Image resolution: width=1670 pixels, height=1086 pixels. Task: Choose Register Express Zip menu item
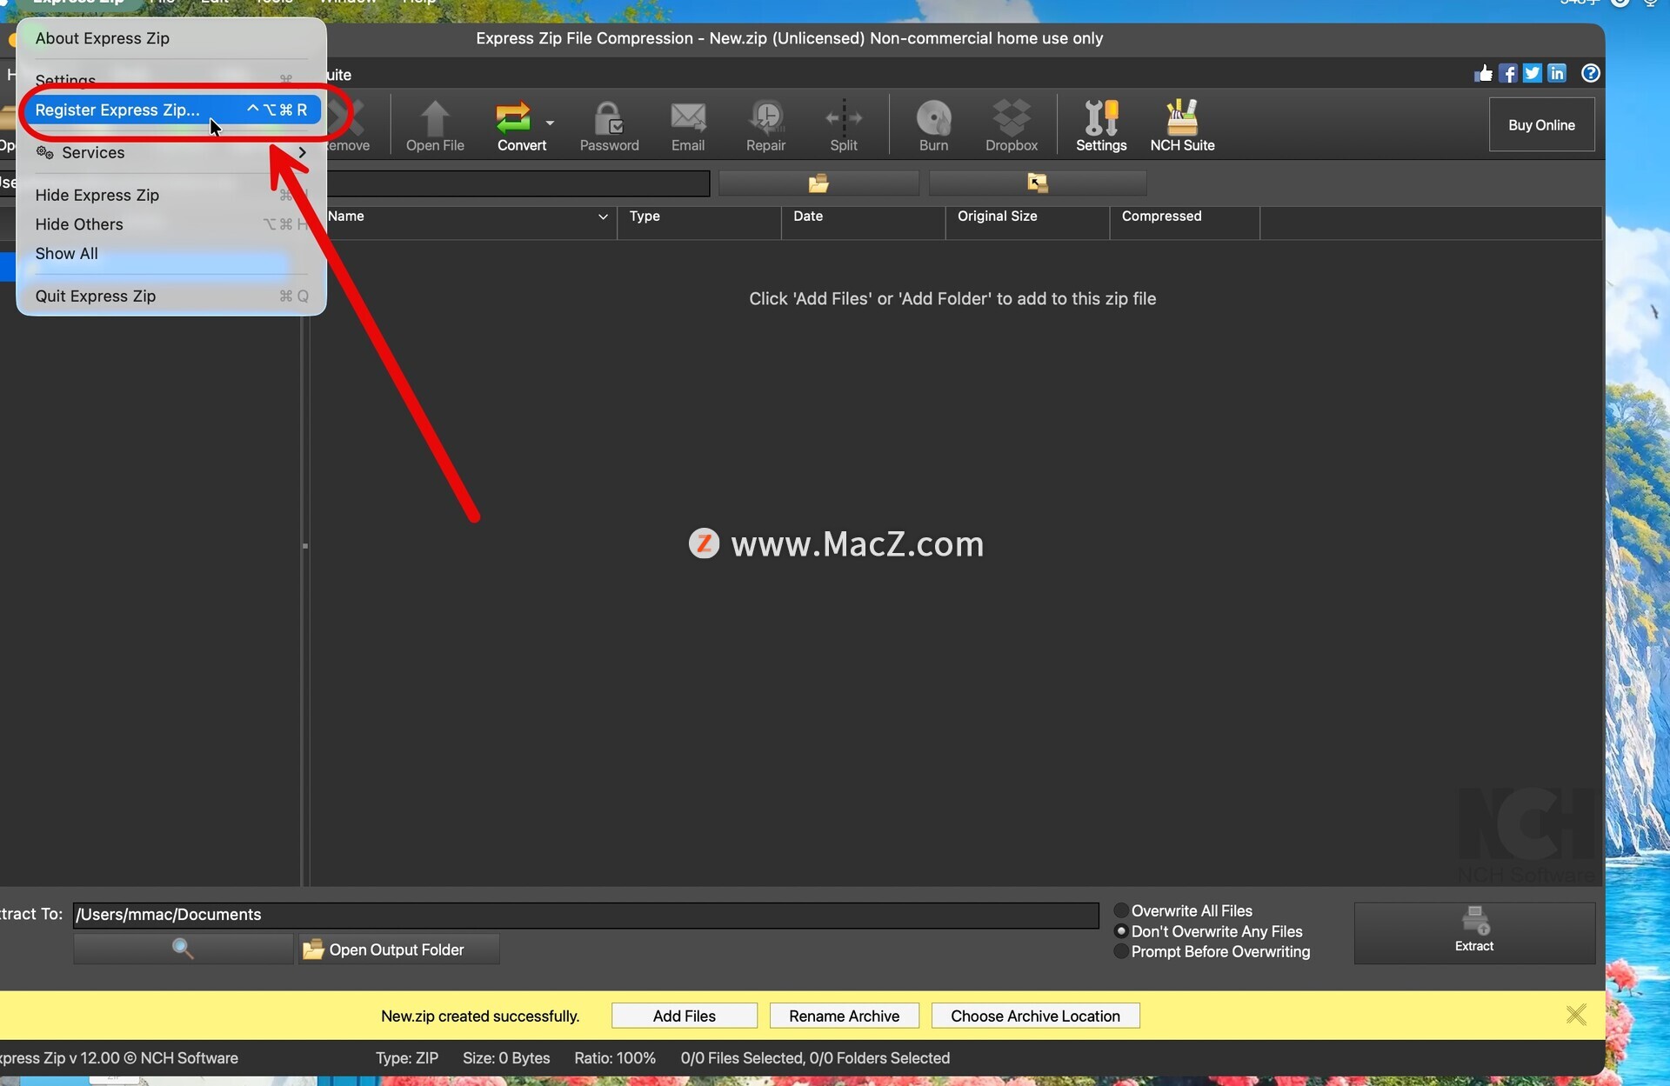117,110
